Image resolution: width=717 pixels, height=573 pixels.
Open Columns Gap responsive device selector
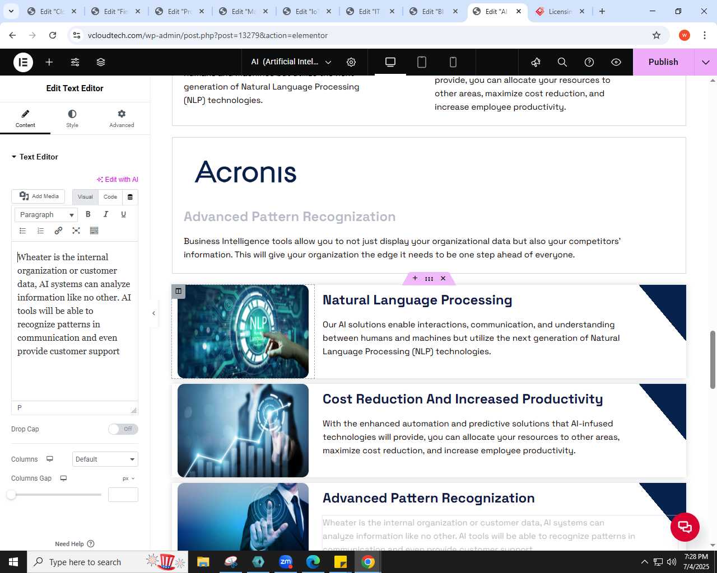click(63, 478)
